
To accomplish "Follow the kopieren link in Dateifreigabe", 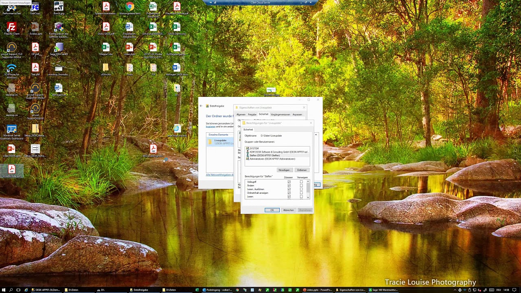I will (x=210, y=127).
